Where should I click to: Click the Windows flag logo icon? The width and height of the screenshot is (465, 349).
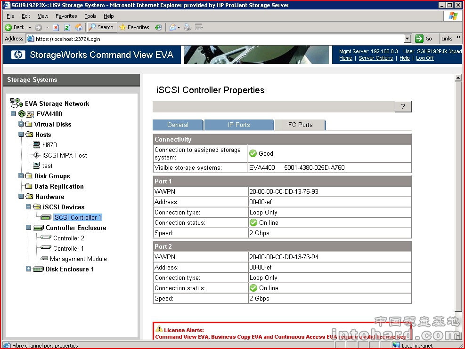(x=453, y=16)
